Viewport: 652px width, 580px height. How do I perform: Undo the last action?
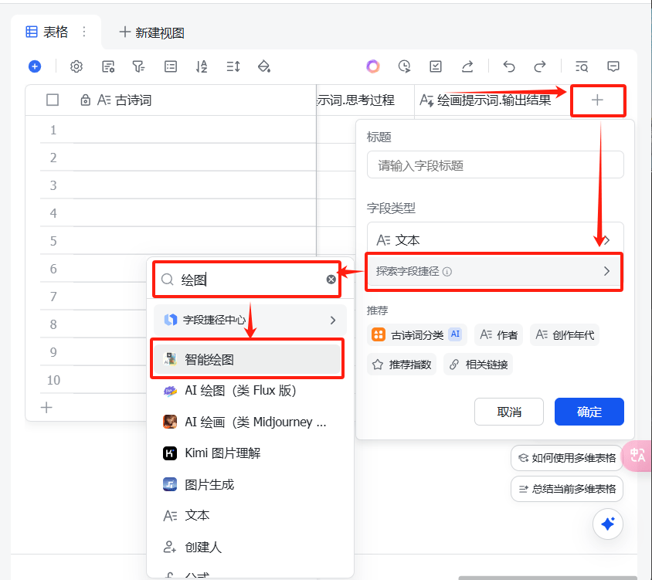509,66
